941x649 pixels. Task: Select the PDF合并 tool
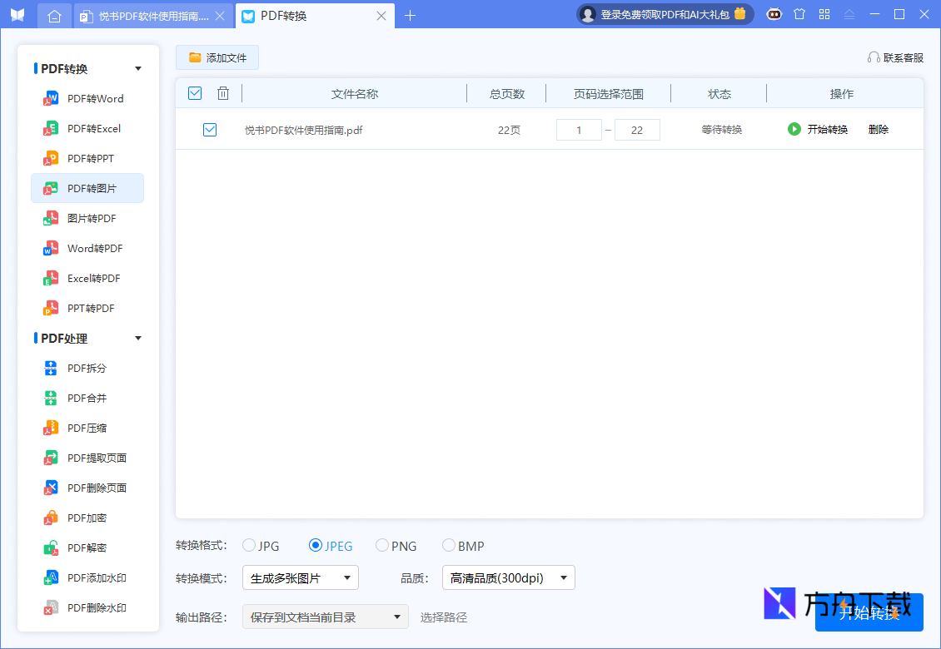87,398
